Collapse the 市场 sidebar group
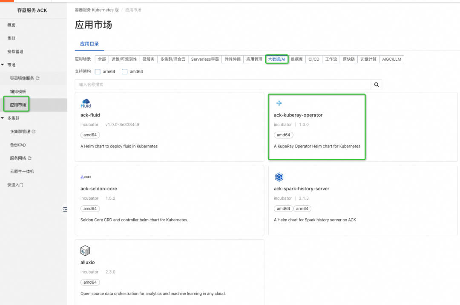Screen dimensions: 460x305 coord(3,65)
